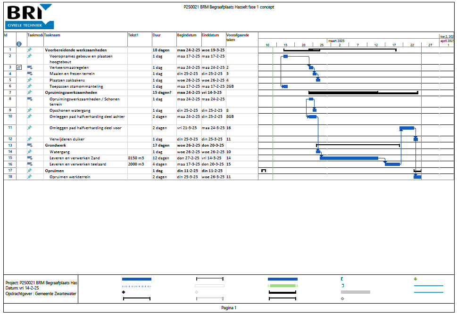Click the calendar indicator icon beside task 3
This screenshot has width=457, height=314.
[18, 67]
